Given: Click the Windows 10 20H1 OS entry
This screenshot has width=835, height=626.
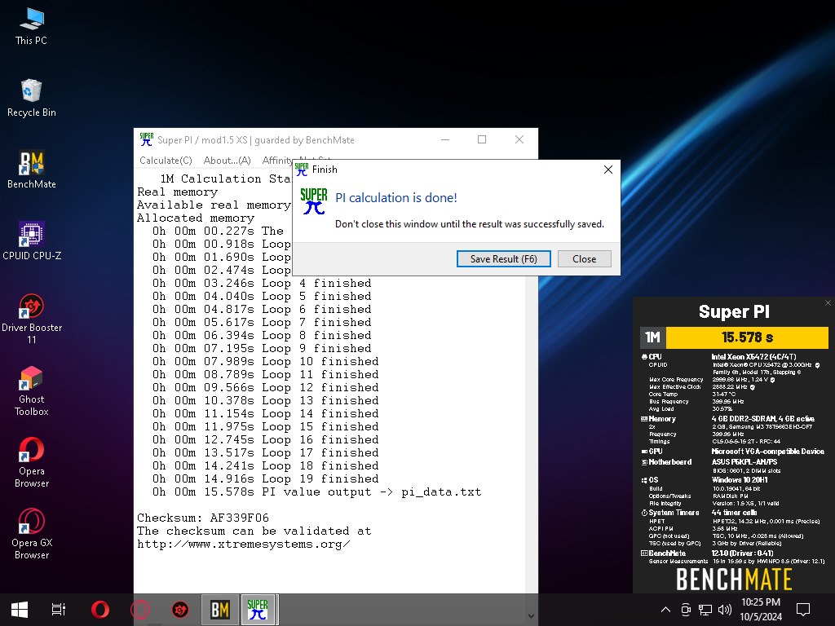Looking at the screenshot, I should [740, 479].
